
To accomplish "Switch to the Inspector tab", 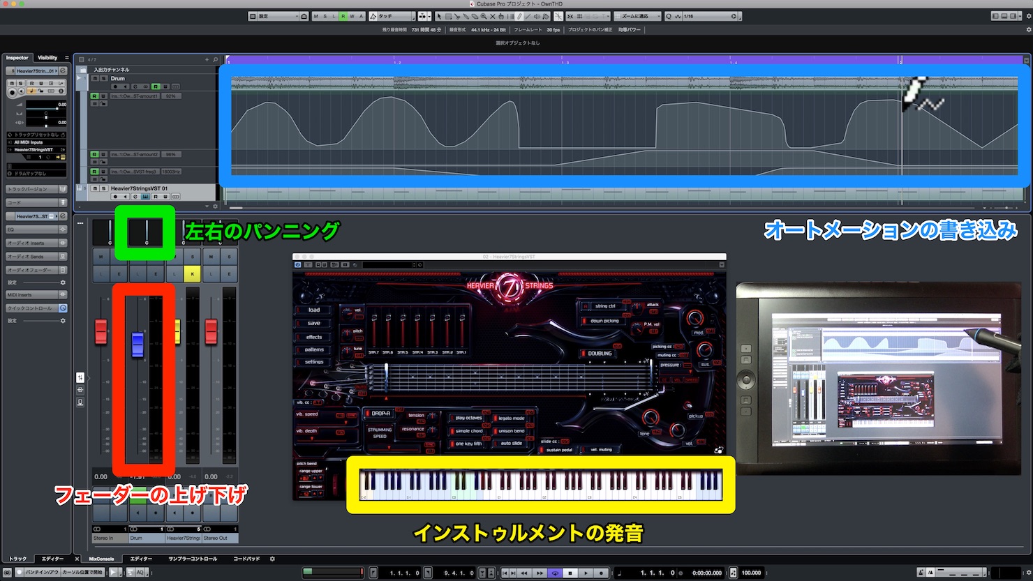I will click(17, 58).
